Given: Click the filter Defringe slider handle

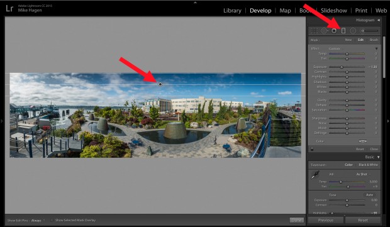Looking at the screenshot, I should point(347,133).
